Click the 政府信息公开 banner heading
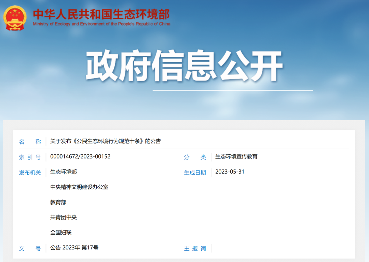 pyautogui.click(x=184, y=65)
